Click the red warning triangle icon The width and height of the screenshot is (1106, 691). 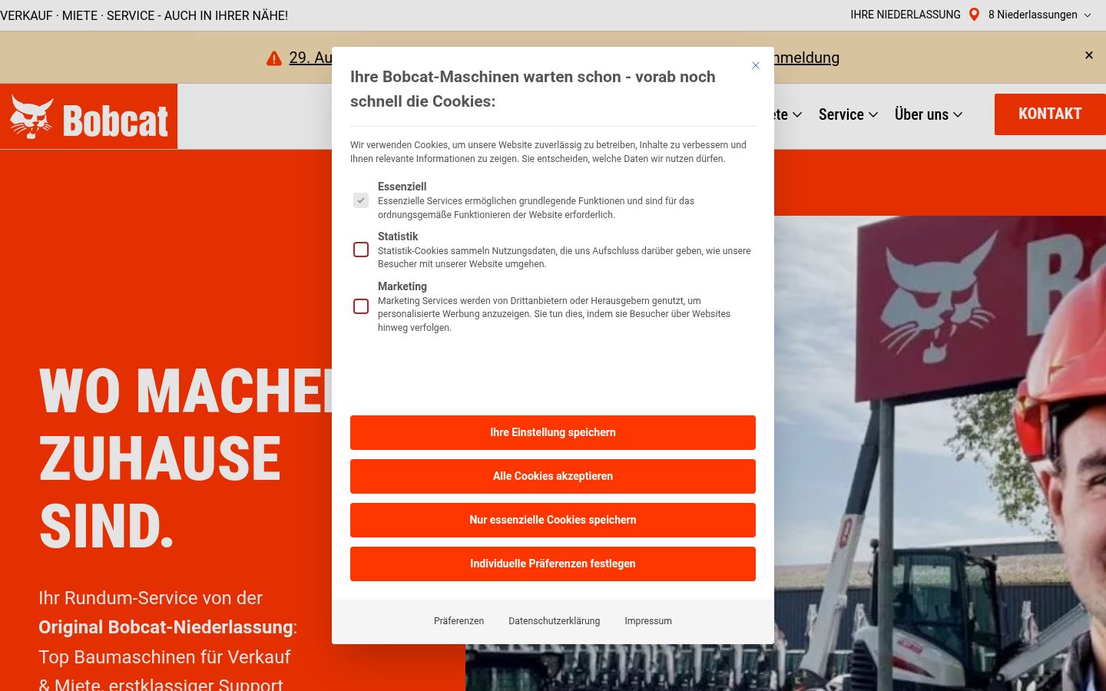274,58
